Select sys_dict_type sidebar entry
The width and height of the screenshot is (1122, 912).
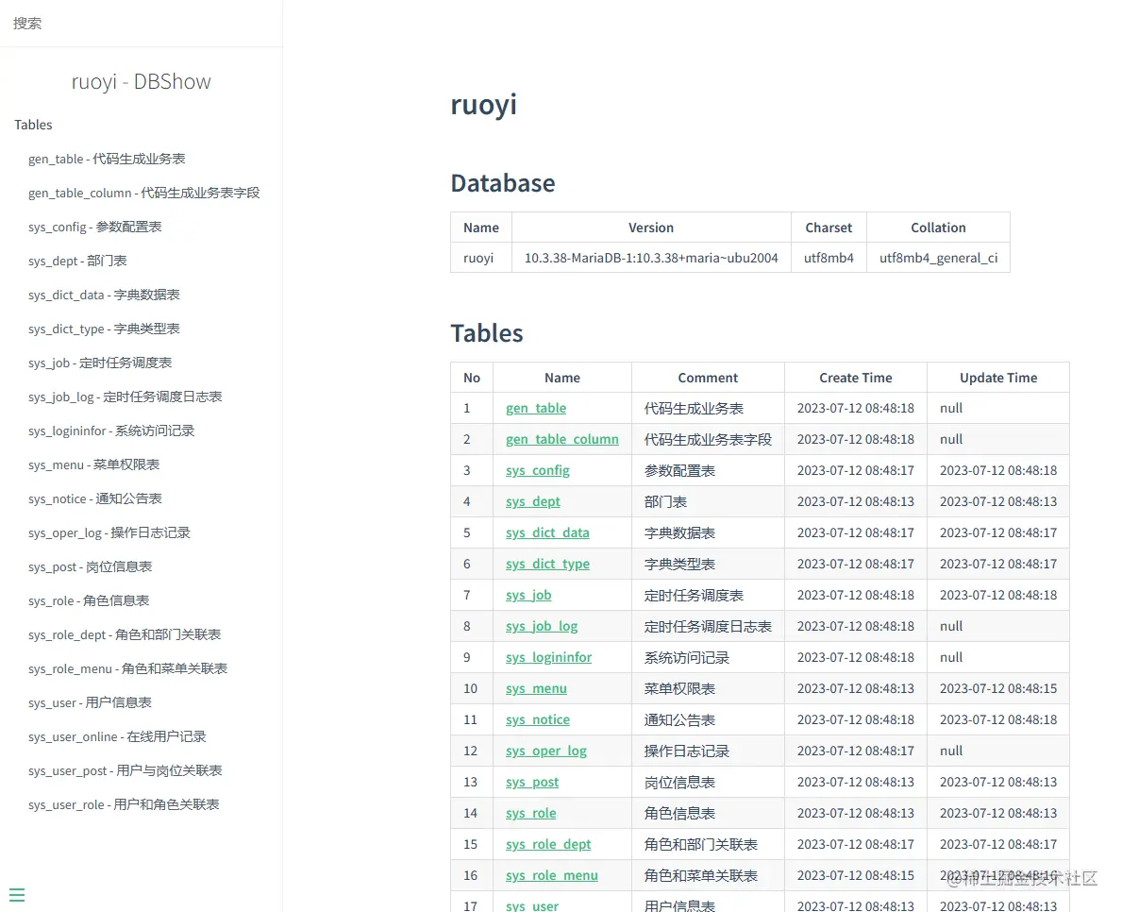click(104, 329)
